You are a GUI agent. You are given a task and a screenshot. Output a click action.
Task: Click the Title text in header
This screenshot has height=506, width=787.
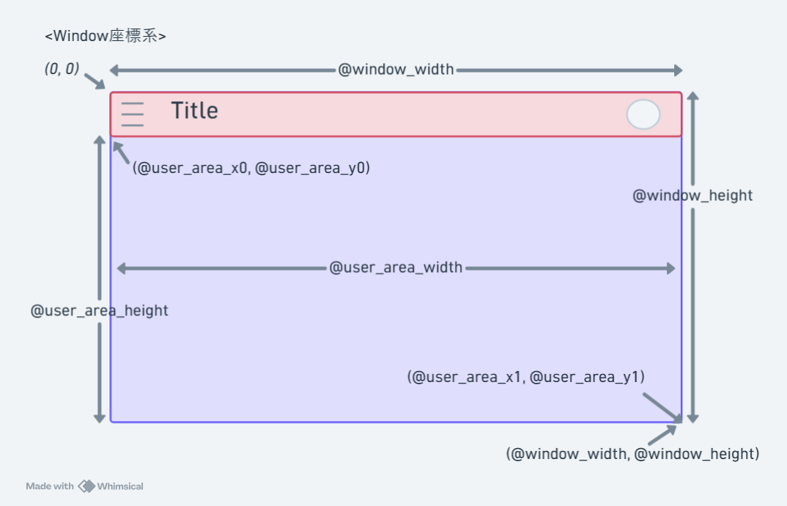(x=194, y=111)
